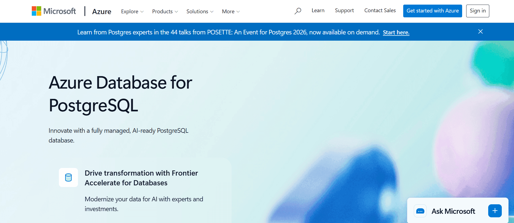Screen dimensions: 514x223
Task: Open Contact Sales link
Action: click(380, 11)
